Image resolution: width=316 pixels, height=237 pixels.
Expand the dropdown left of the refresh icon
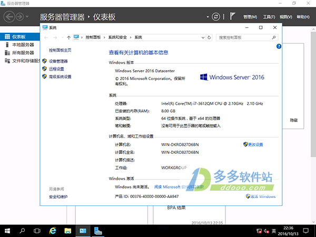208,17
